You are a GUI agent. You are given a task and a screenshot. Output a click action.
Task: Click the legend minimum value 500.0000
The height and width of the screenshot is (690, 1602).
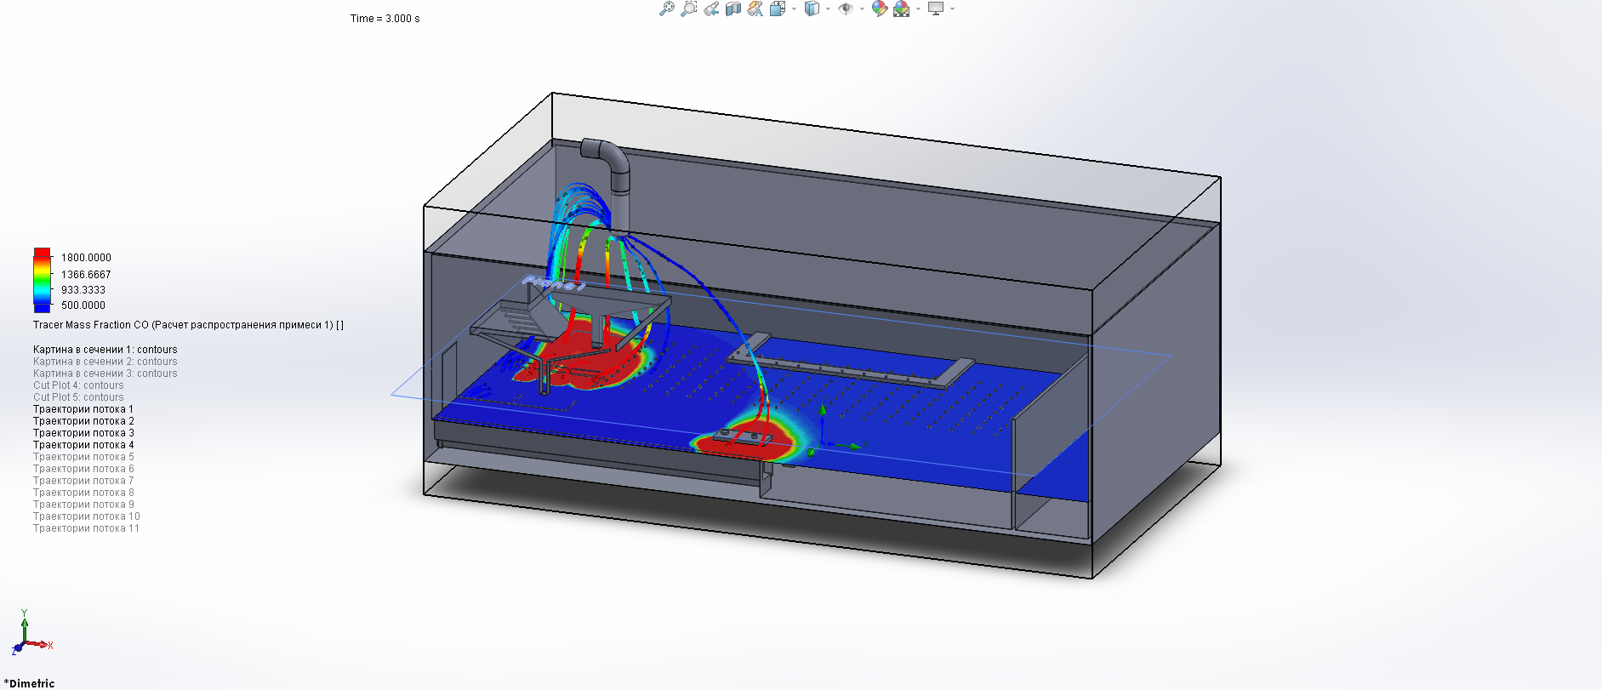pyautogui.click(x=83, y=305)
